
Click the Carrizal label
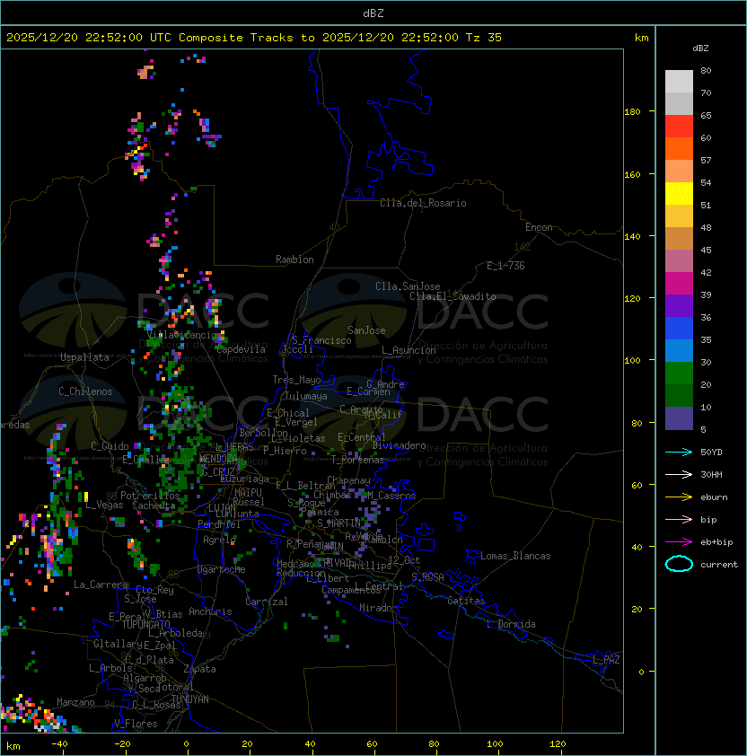(267, 602)
